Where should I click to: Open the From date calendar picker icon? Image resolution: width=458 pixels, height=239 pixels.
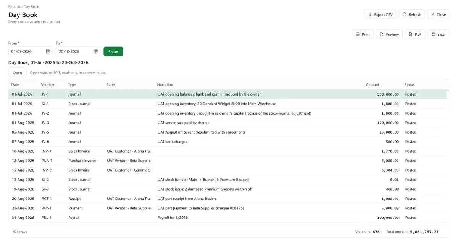pyautogui.click(x=48, y=51)
